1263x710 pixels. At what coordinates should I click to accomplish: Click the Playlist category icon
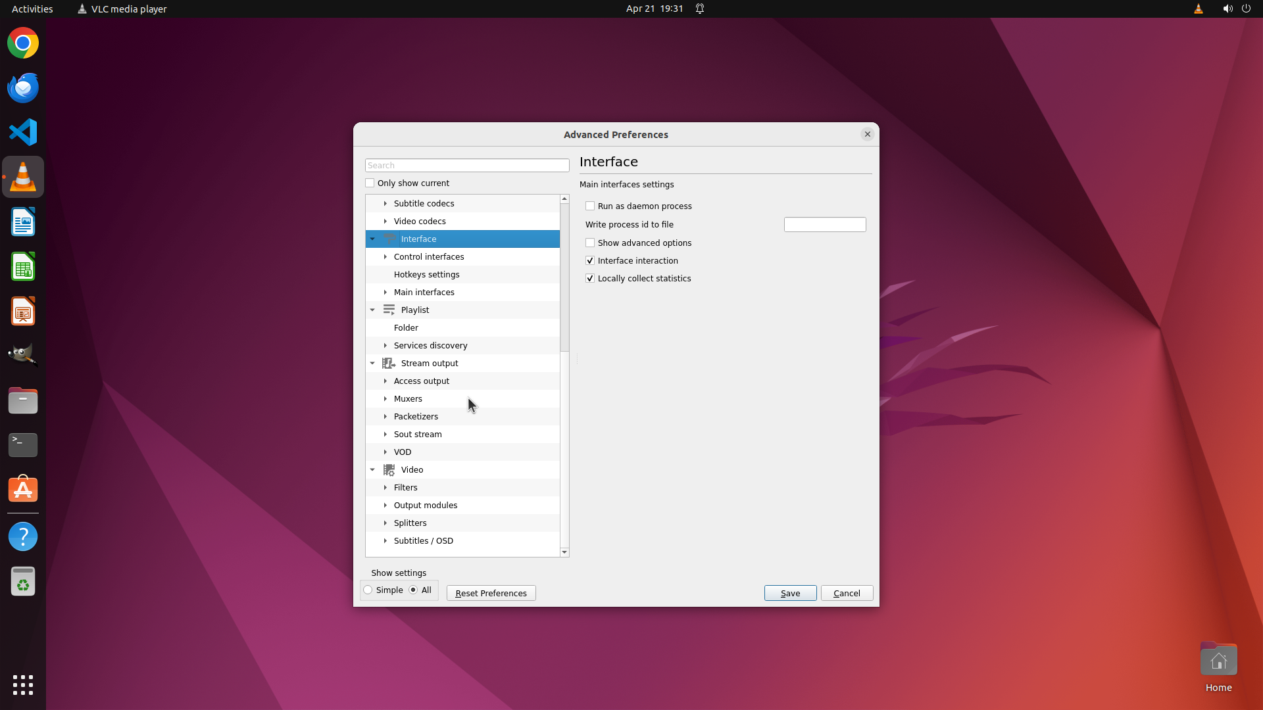pyautogui.click(x=389, y=310)
